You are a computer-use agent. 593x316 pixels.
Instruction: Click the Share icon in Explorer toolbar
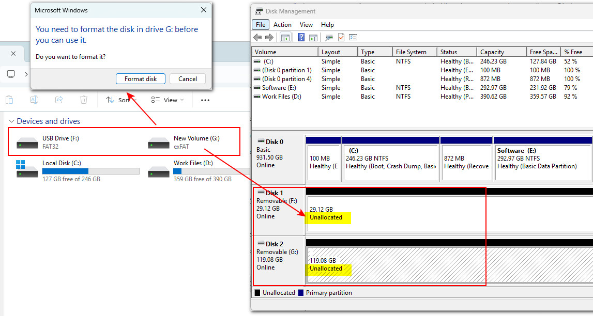[x=58, y=100]
